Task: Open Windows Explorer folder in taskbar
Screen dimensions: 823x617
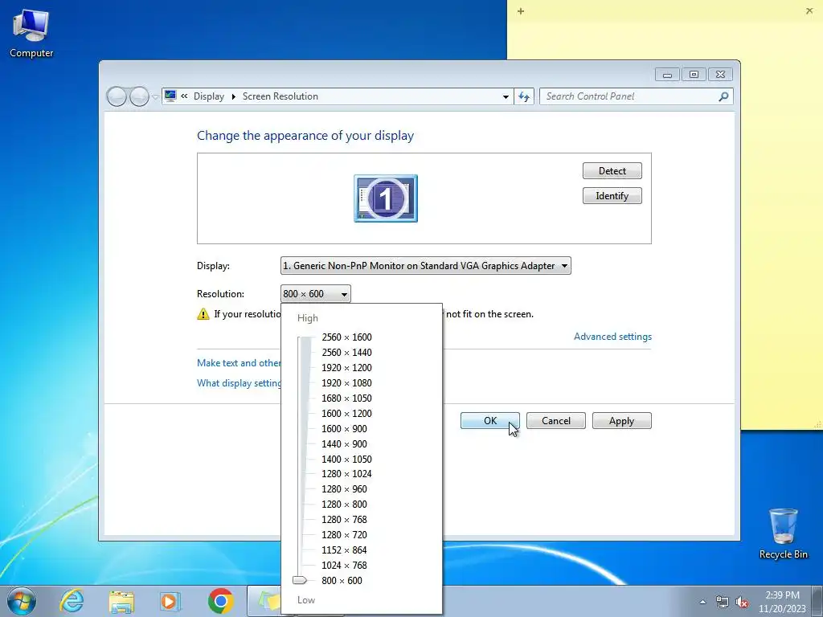Action: [x=121, y=602]
